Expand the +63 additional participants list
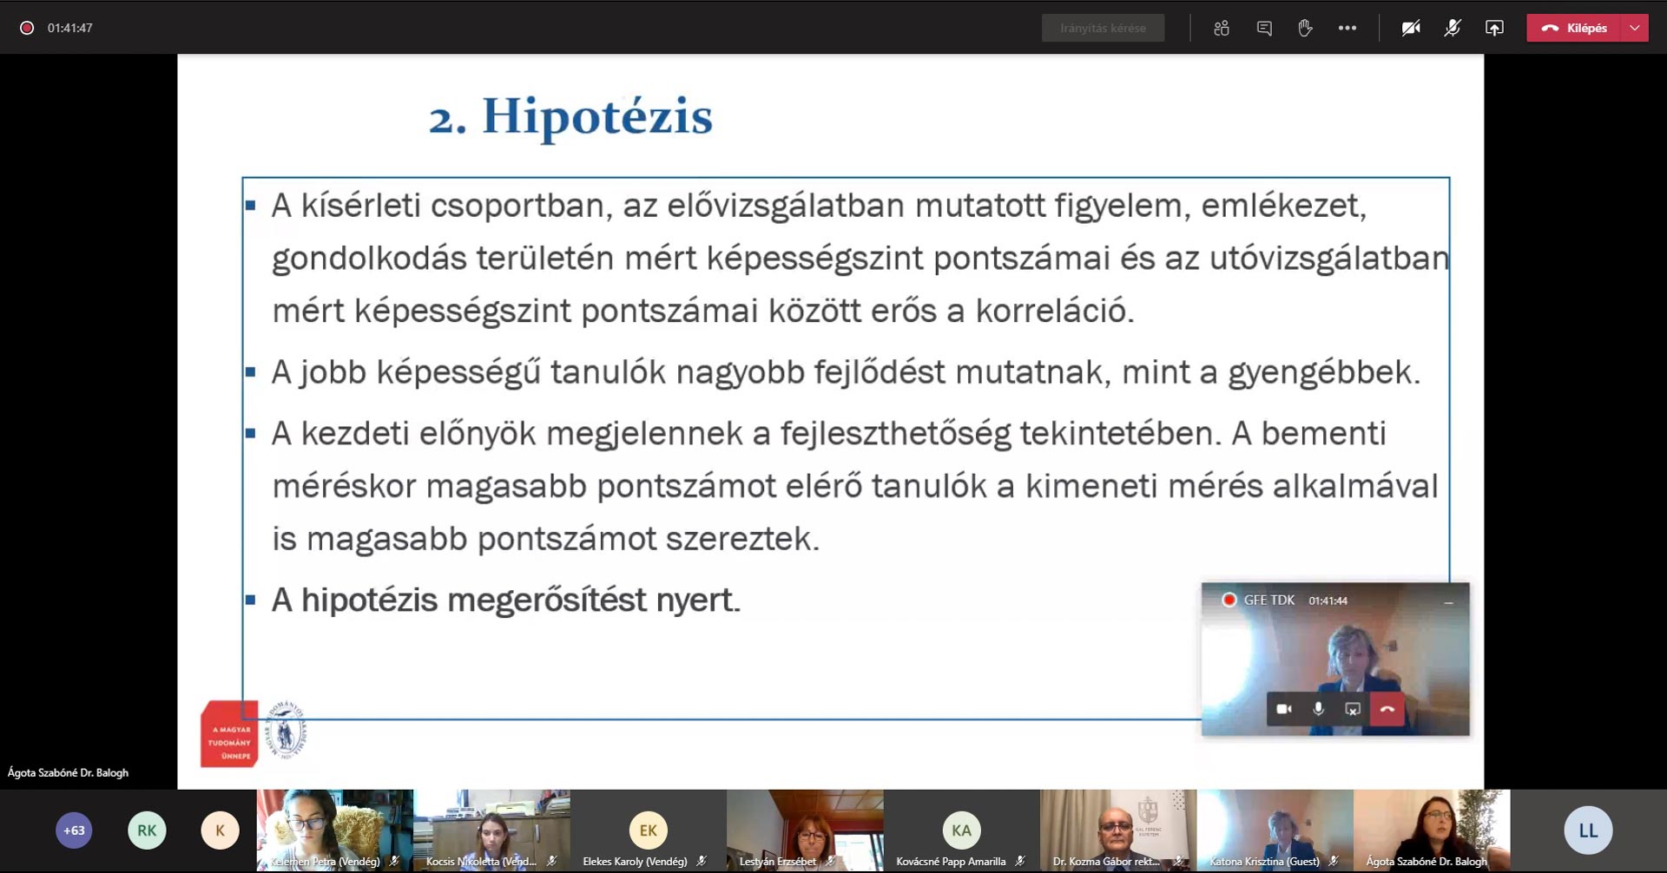The height and width of the screenshot is (873, 1667). [x=74, y=830]
